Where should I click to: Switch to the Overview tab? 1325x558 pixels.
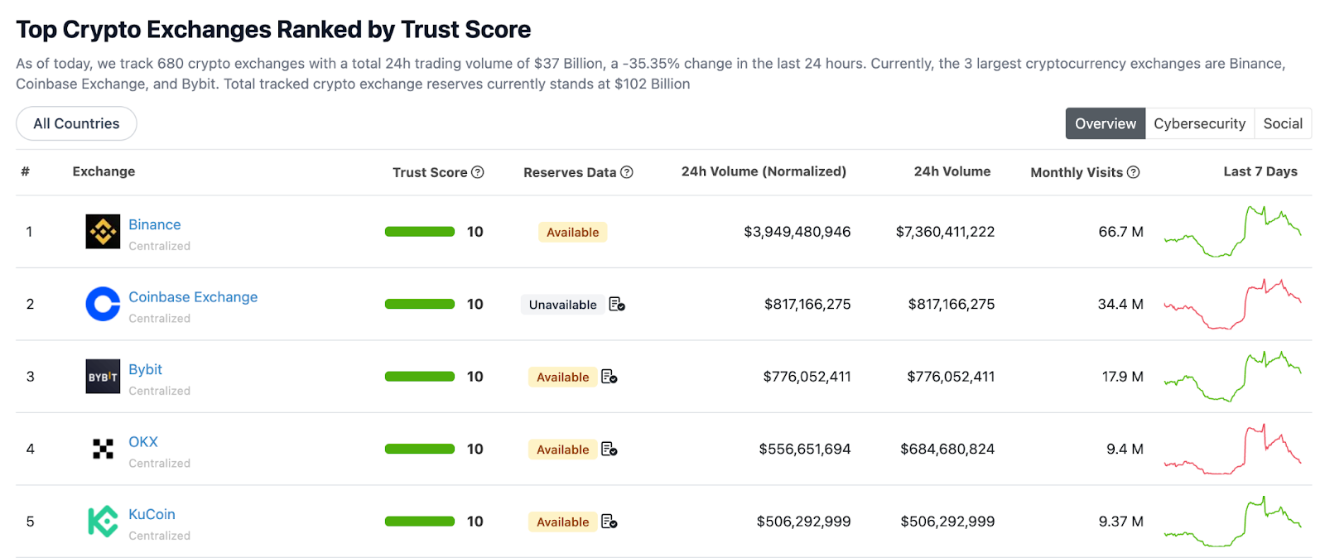[x=1105, y=123]
